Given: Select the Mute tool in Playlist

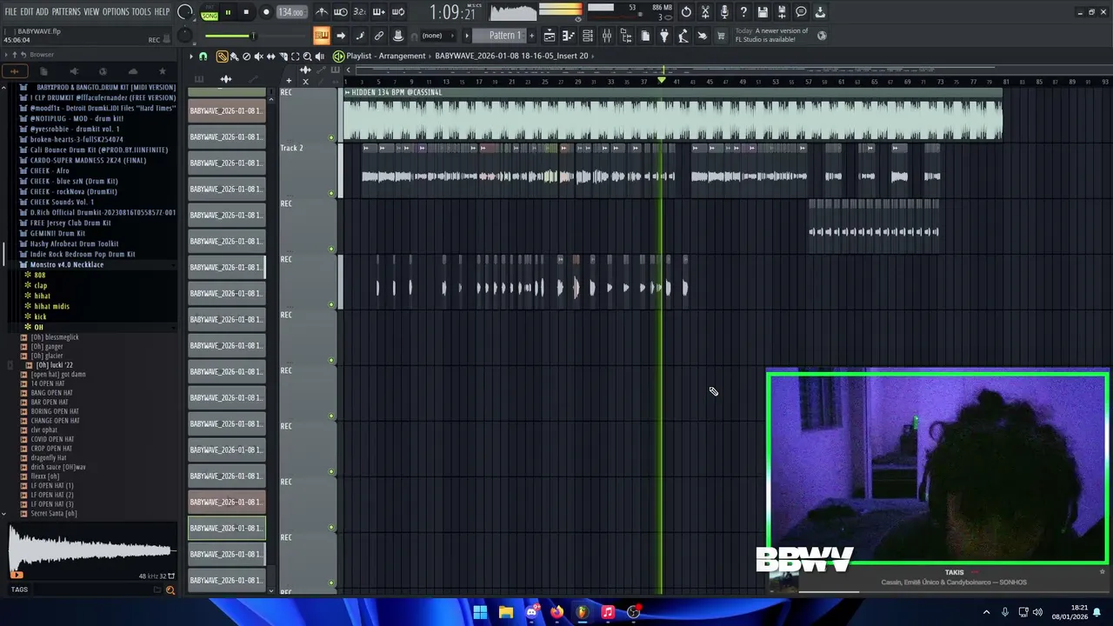Looking at the screenshot, I should [258, 57].
